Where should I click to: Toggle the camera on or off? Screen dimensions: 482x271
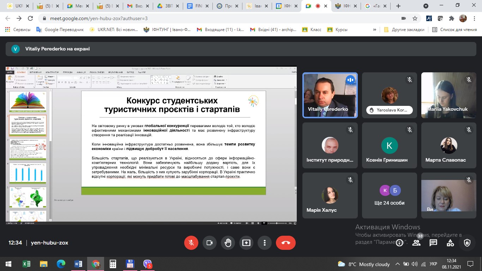coord(210,243)
